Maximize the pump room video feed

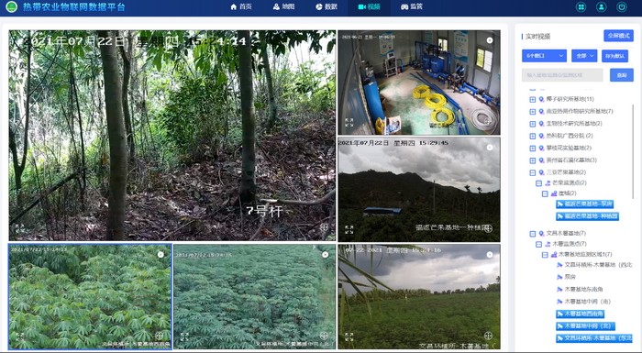tap(349, 122)
